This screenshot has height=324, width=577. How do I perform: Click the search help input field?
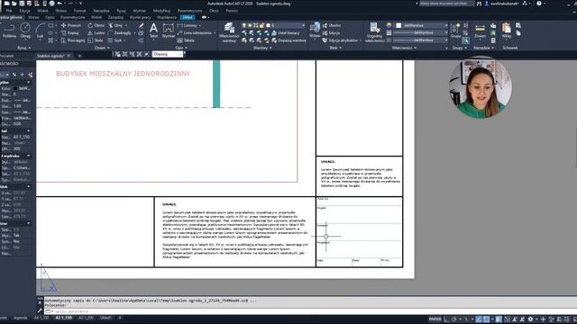tap(447, 4)
